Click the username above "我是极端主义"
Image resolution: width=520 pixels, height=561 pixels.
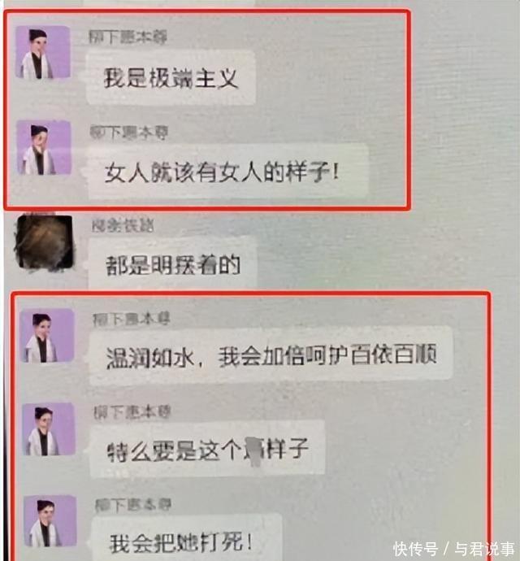pyautogui.click(x=128, y=37)
